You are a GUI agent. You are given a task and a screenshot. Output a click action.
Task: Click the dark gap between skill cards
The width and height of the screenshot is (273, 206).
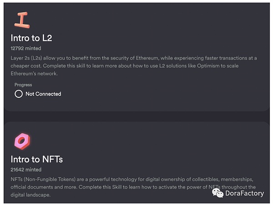(136, 116)
